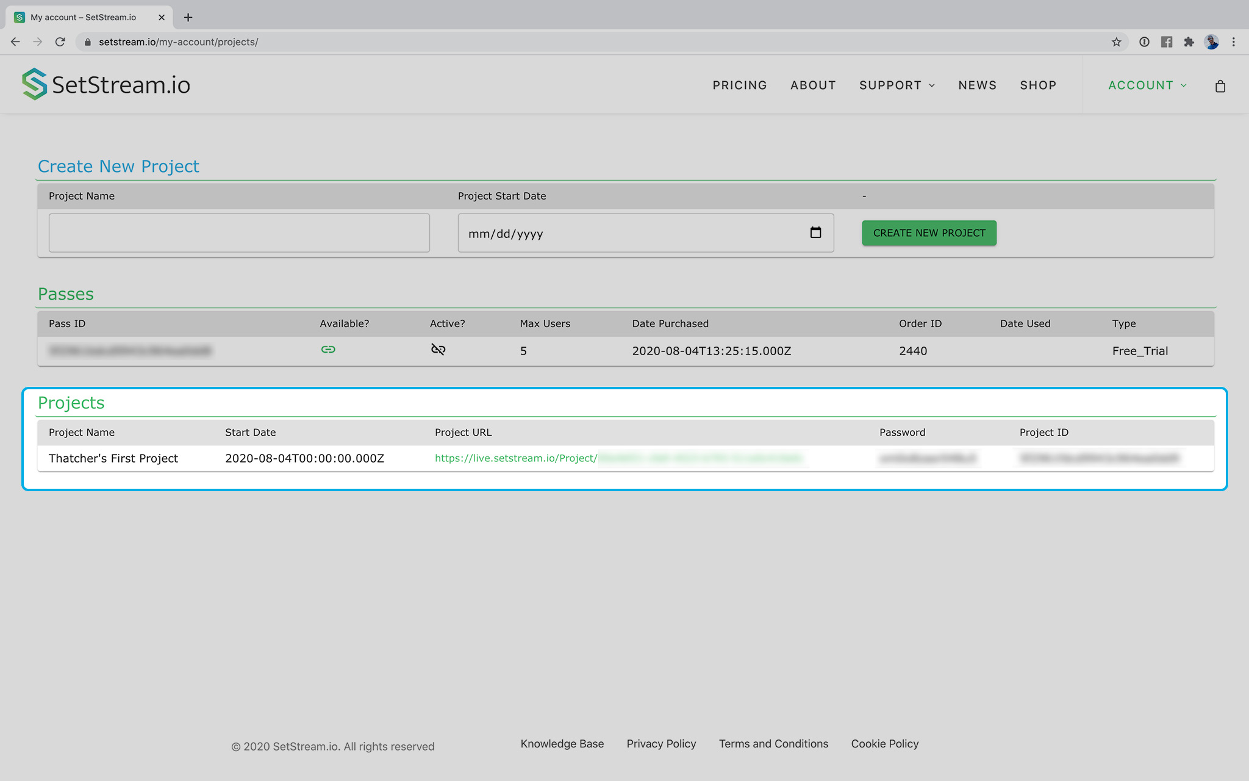Focus the Project Name input field

(x=239, y=232)
